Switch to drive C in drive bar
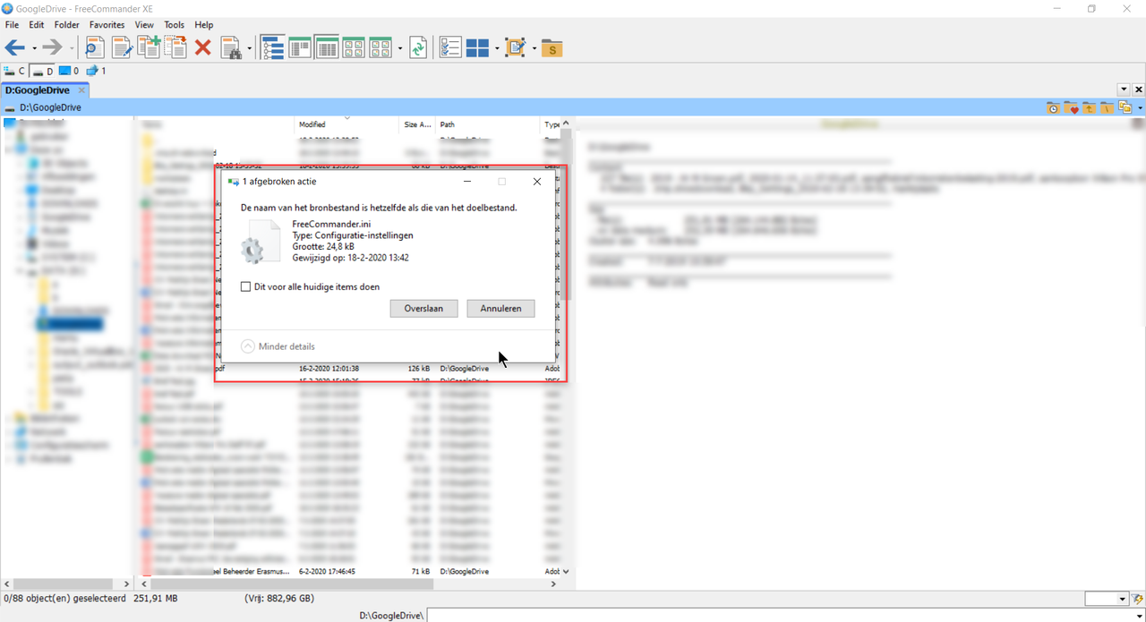This screenshot has height=622, width=1146. pyautogui.click(x=14, y=71)
